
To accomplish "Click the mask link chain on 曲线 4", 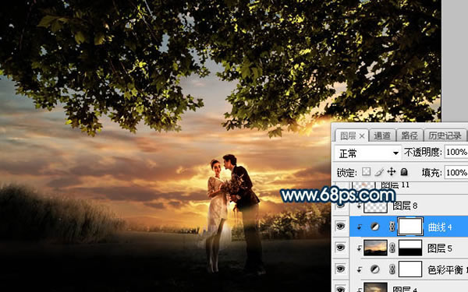I will coord(392,227).
